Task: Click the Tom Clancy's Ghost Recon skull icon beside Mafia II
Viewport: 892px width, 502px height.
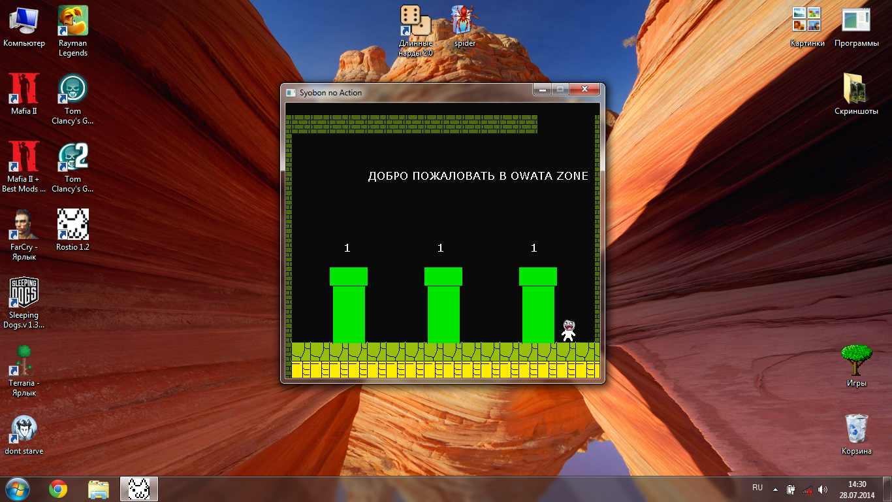Action: click(73, 89)
